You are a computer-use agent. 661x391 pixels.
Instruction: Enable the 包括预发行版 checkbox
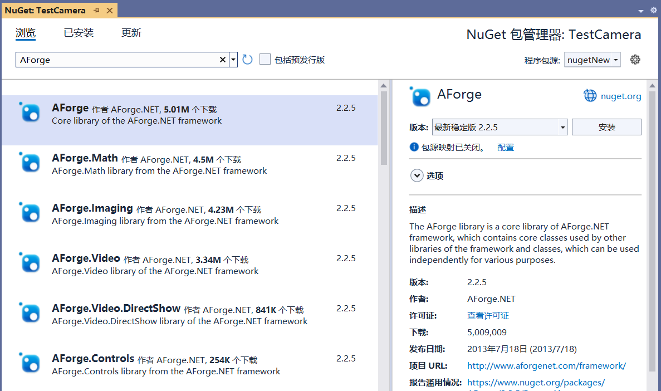pyautogui.click(x=265, y=58)
